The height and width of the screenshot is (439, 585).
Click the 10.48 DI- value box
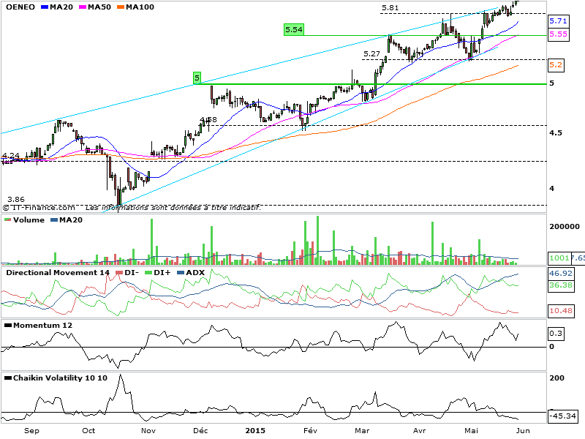(x=561, y=310)
